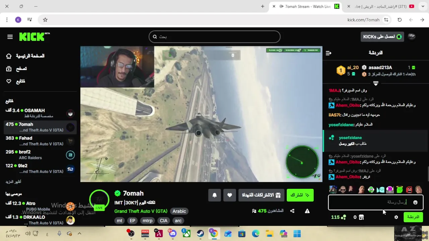
Task: Expand Show more (أظهر المزيد) followed channels
Action: (x=13, y=182)
